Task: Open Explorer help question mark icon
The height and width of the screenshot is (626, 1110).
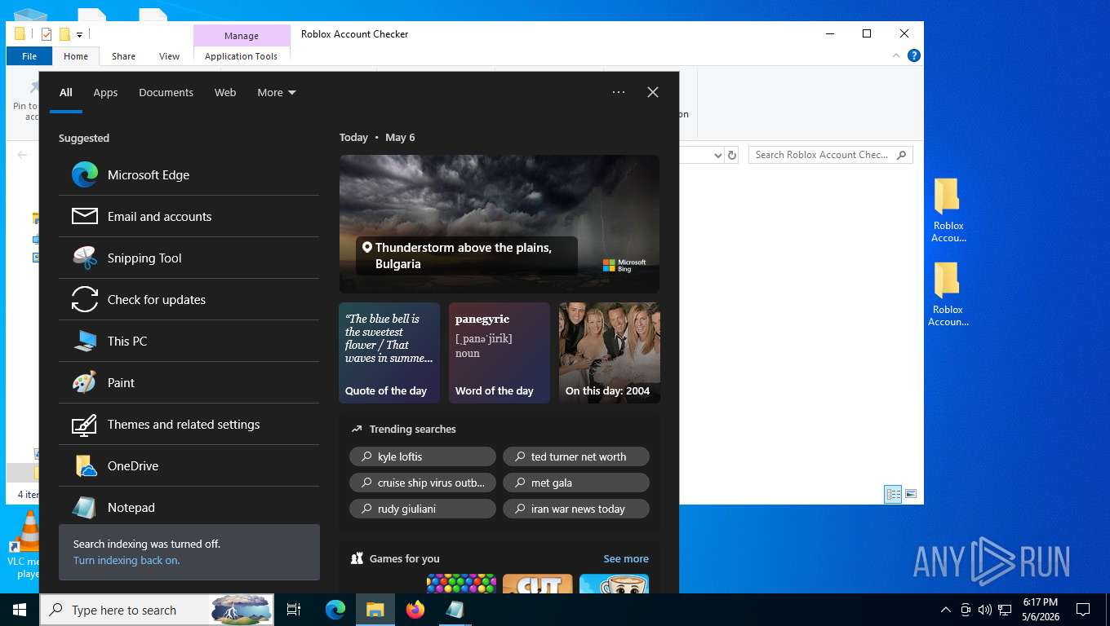Action: click(914, 55)
